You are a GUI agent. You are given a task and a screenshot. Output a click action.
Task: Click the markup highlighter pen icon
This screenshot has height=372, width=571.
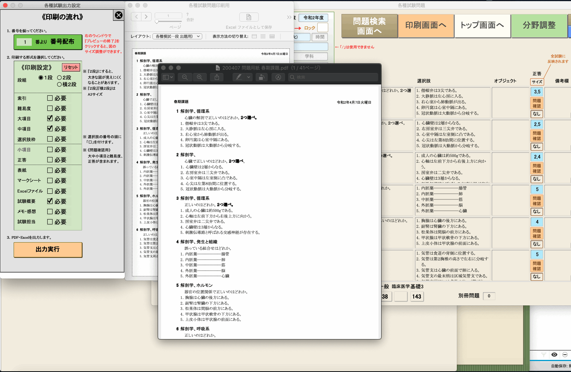coord(239,77)
